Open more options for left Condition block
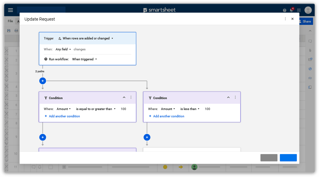Screen dimensions: 319x177 coord(131,98)
